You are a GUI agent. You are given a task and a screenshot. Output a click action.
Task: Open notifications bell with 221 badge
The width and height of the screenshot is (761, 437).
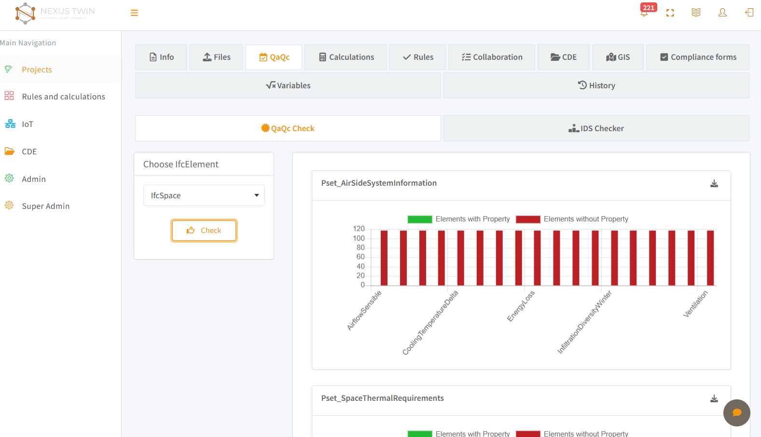645,12
